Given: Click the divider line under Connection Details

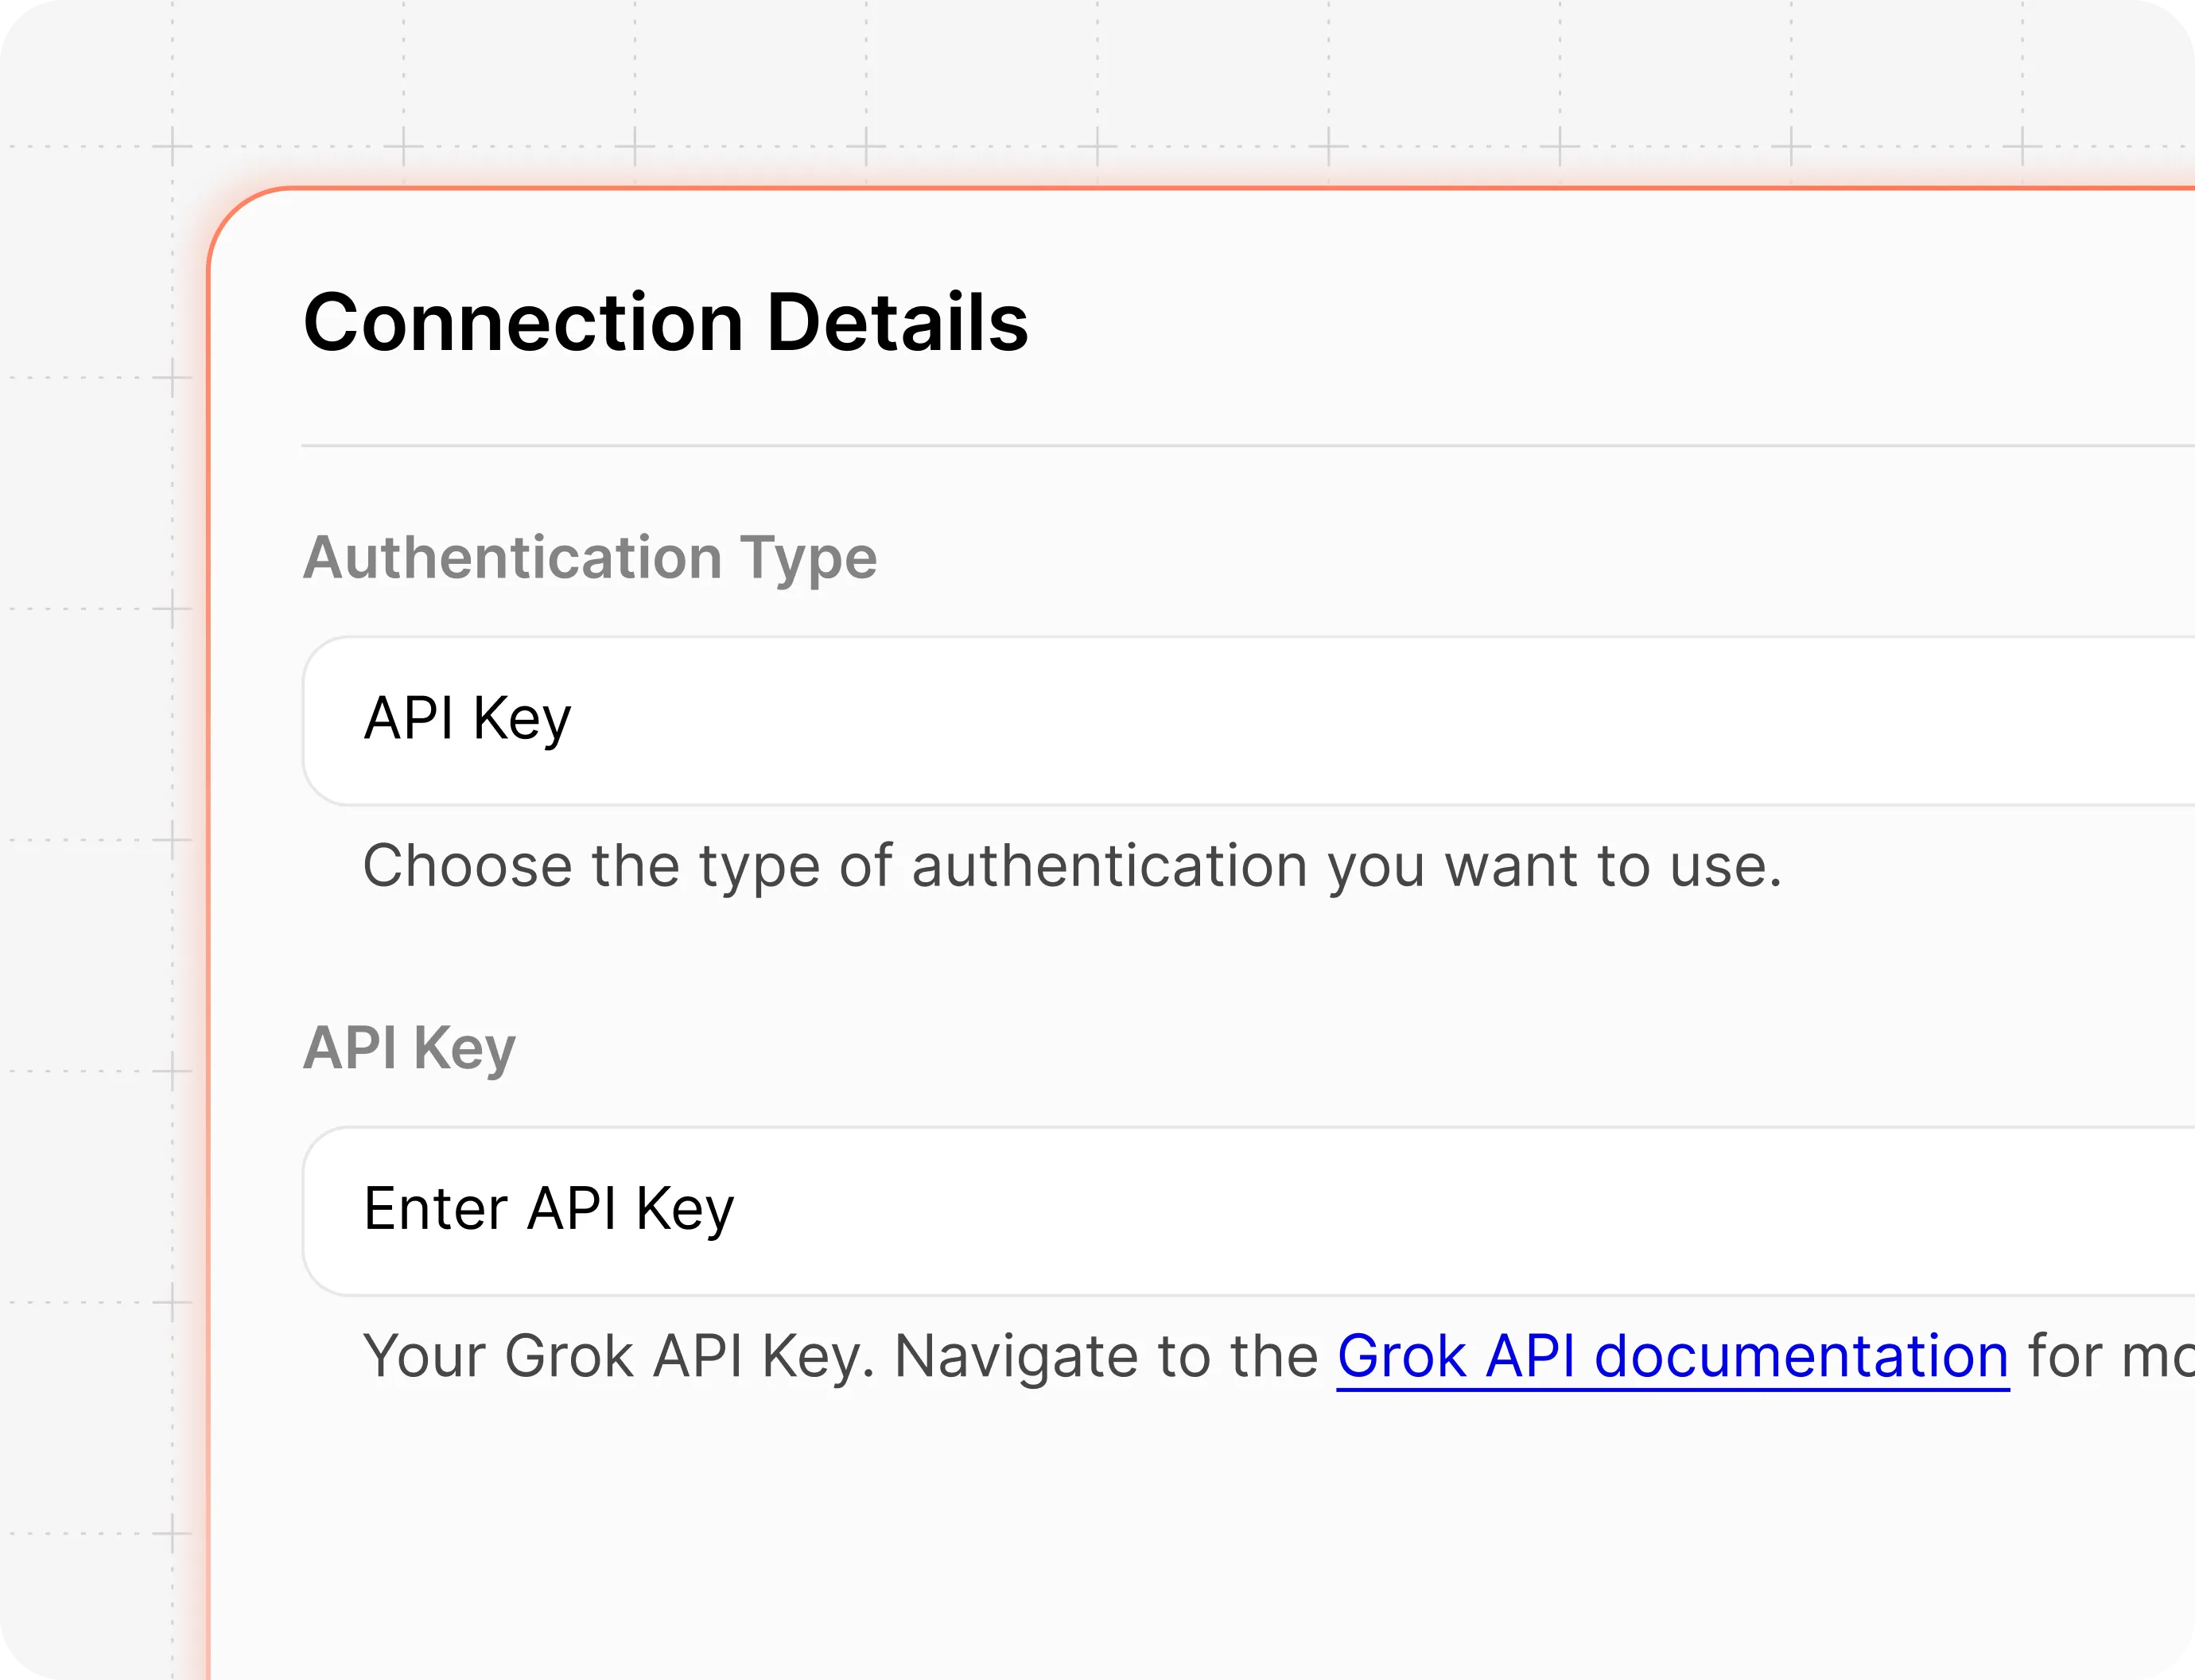Looking at the screenshot, I should click(1199, 446).
